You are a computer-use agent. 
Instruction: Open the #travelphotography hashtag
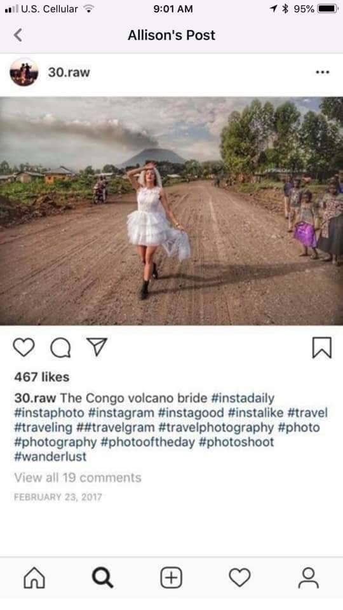pyautogui.click(x=216, y=427)
